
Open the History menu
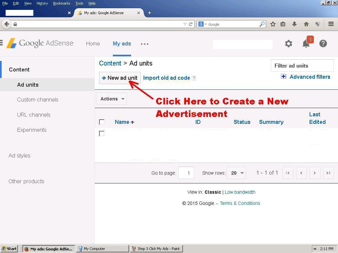point(42,3)
